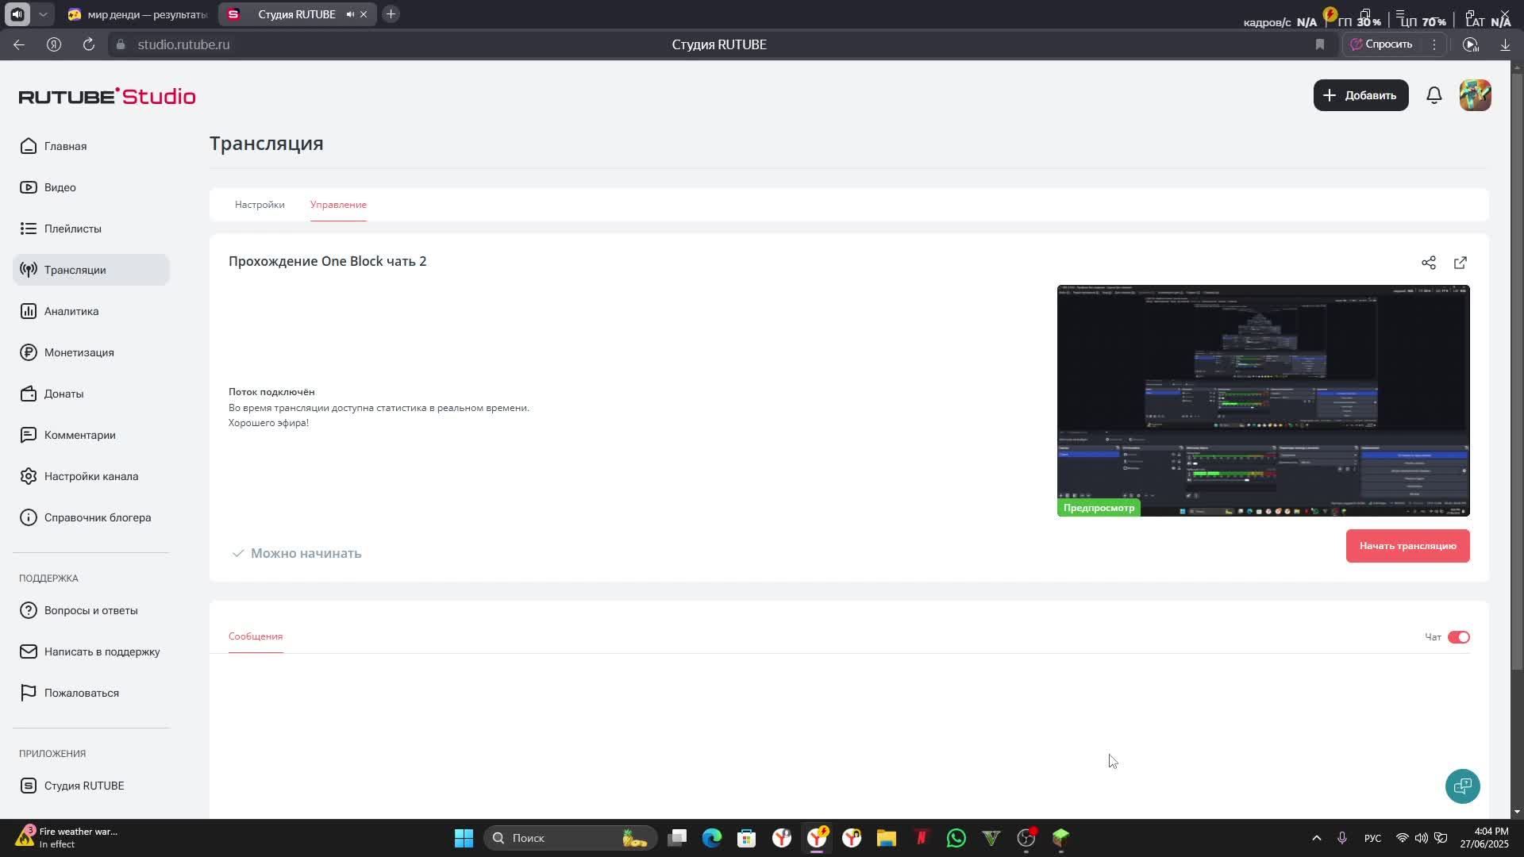This screenshot has height=857, width=1524.
Task: Select Трансляции in the sidebar
Action: tap(90, 270)
